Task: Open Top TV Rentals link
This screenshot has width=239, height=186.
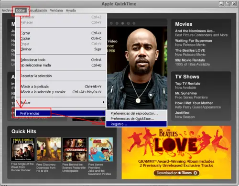Action: coord(187,84)
